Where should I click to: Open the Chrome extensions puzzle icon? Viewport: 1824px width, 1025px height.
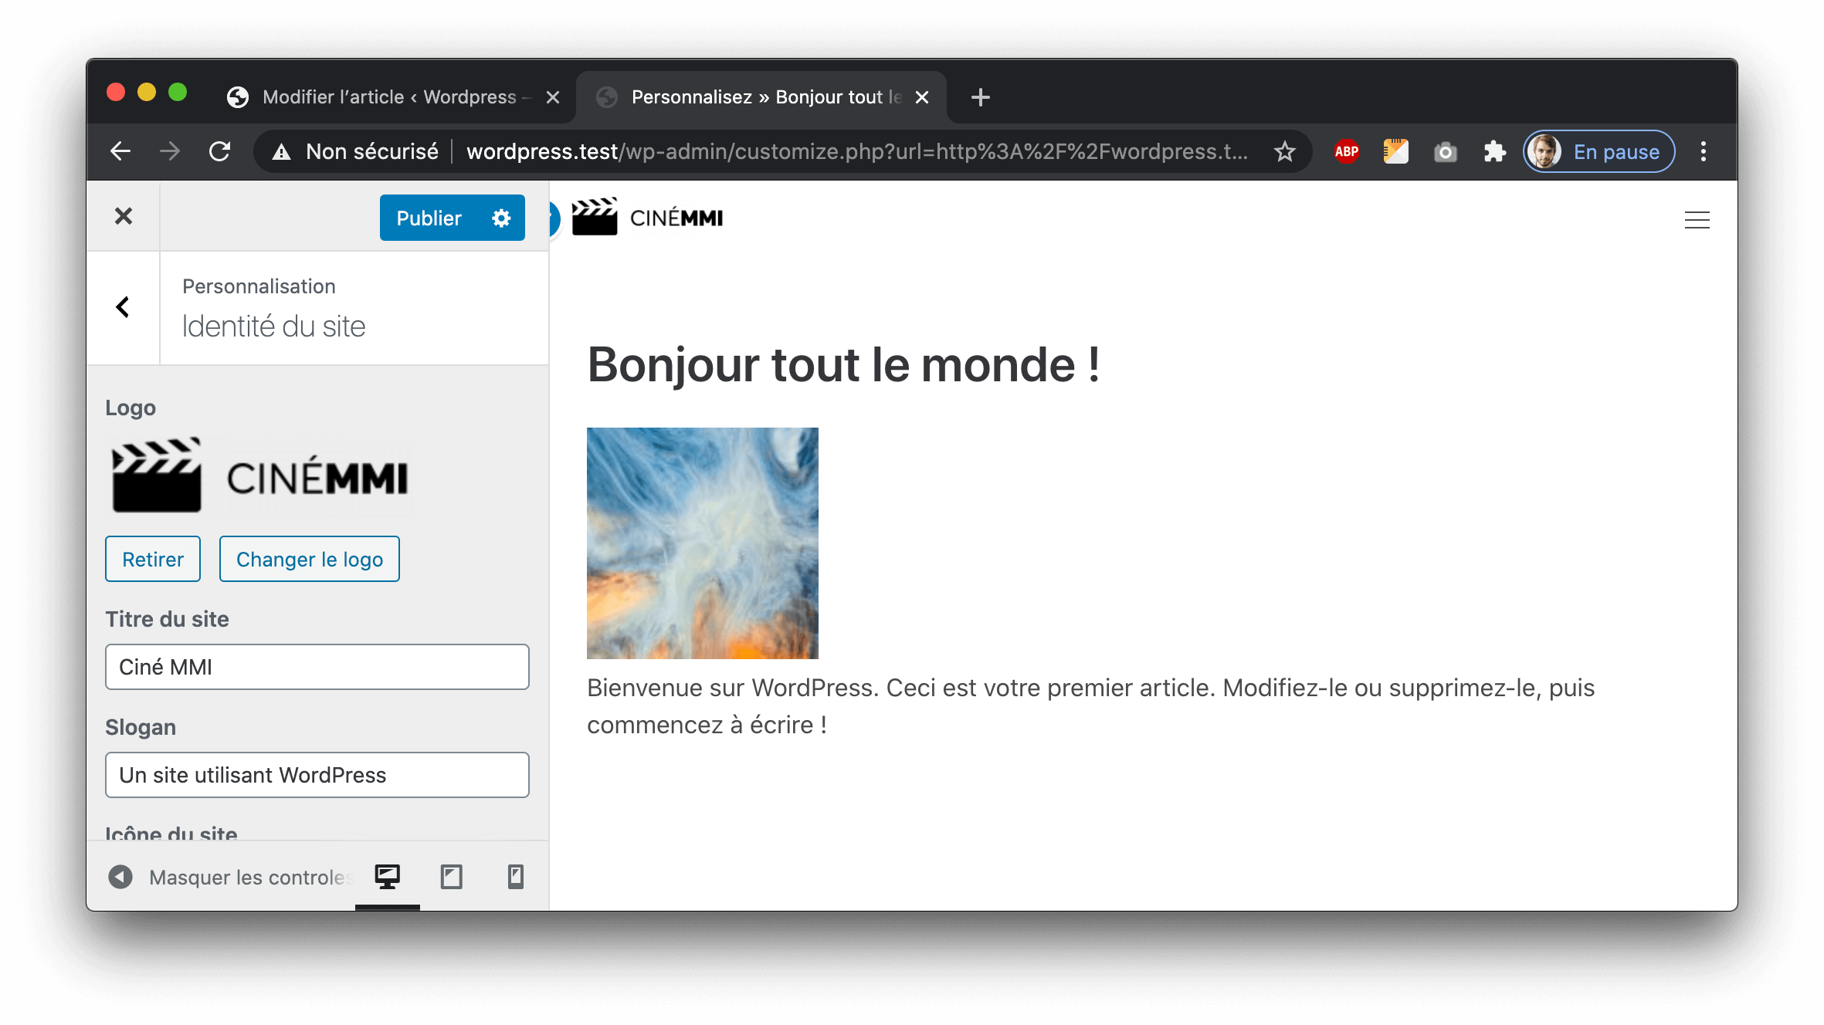[1494, 151]
